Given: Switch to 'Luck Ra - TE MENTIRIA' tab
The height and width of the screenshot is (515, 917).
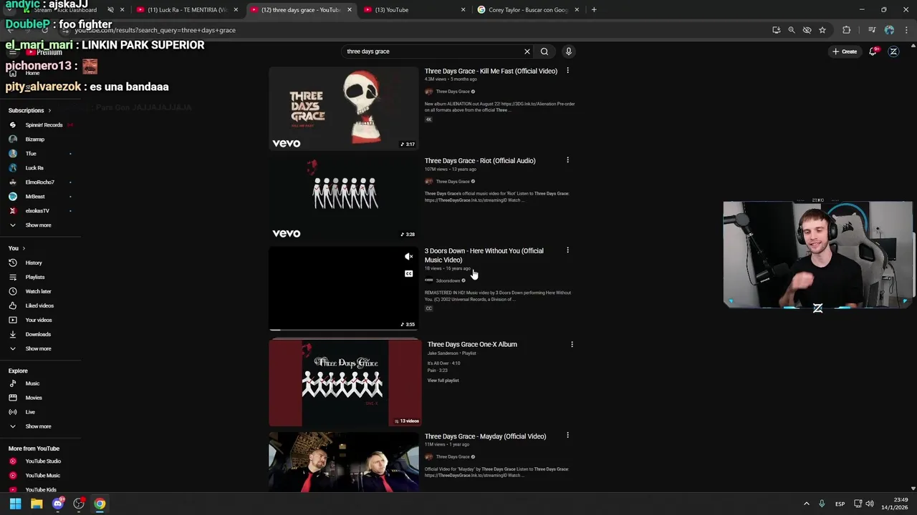Looking at the screenshot, I should (x=186, y=10).
